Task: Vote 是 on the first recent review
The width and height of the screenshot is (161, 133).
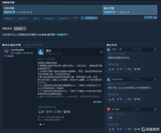Action: [112, 69]
